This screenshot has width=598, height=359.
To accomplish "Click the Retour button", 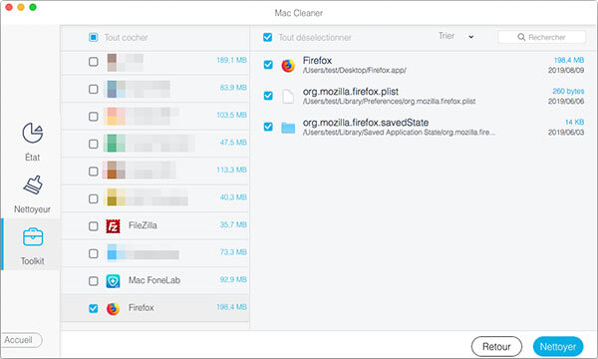I will [496, 347].
